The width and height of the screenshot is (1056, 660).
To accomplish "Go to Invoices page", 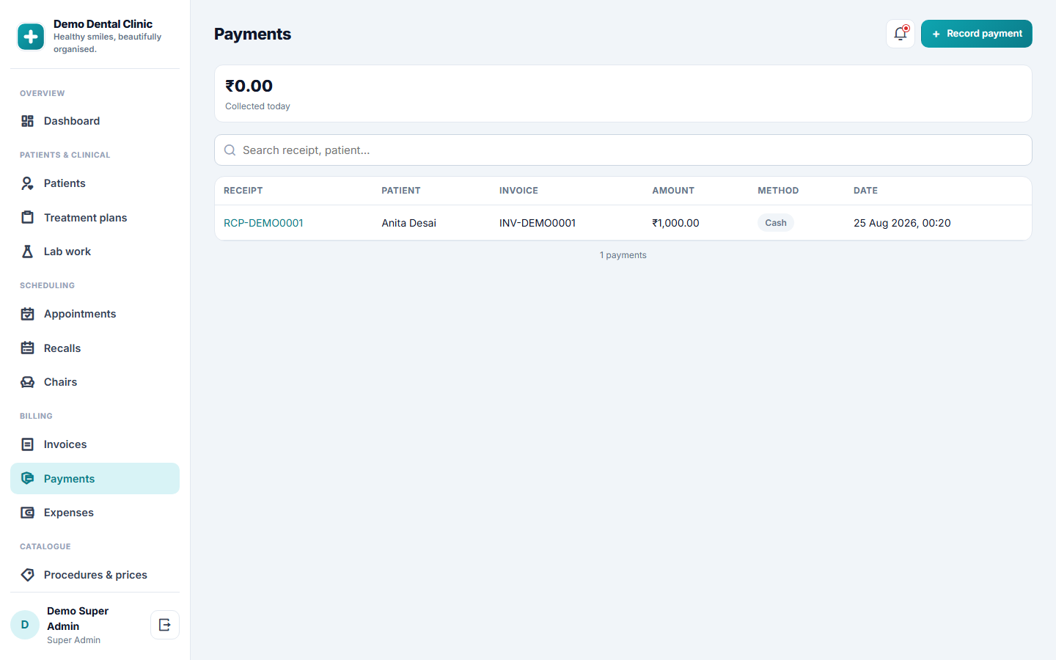I will [x=95, y=444].
